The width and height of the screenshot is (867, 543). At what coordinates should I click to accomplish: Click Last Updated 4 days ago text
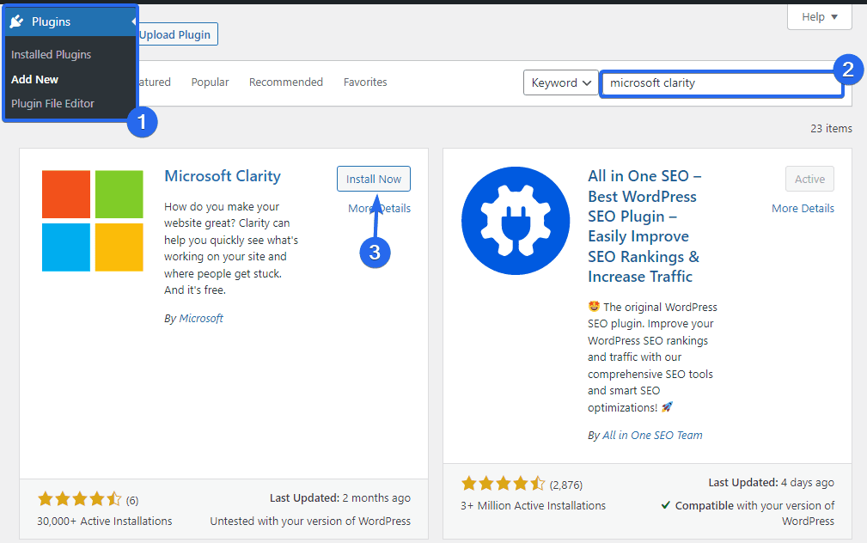coord(772,482)
